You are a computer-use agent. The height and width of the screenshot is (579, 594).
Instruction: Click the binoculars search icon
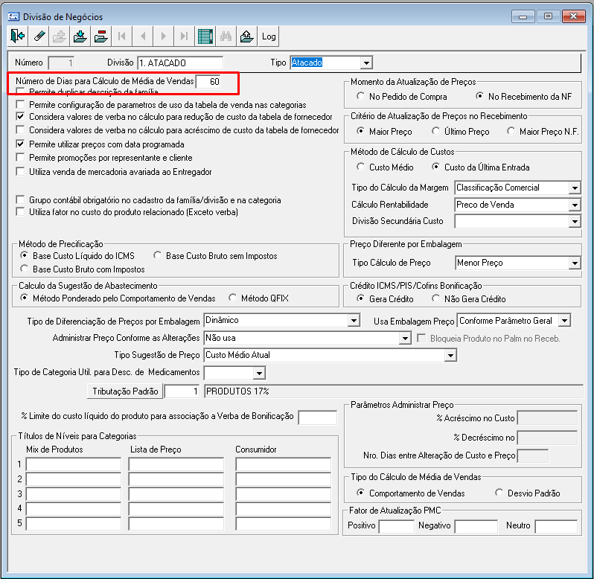(x=226, y=36)
